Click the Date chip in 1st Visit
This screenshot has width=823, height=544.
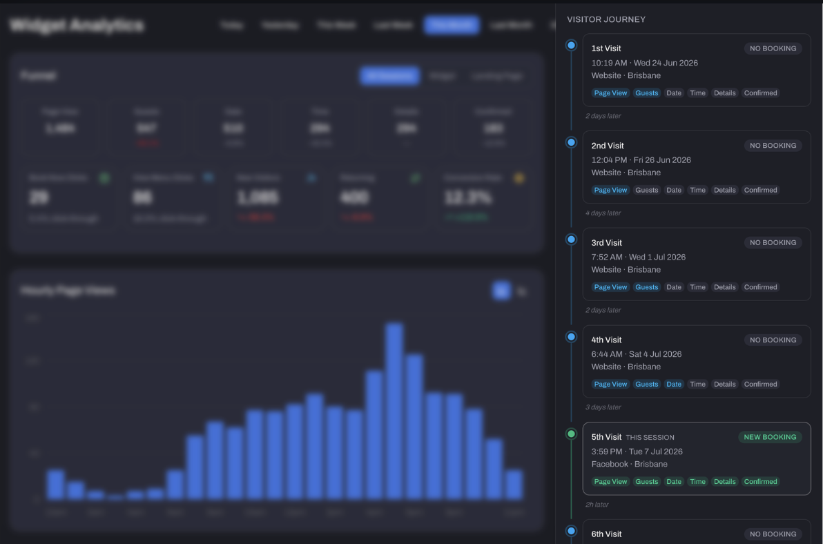tap(674, 93)
